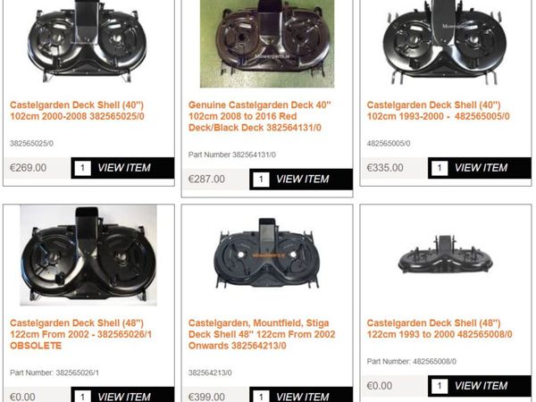This screenshot has width=536, height=402.
Task: Click View Item for the €399.00 deck
Action: point(302,397)
